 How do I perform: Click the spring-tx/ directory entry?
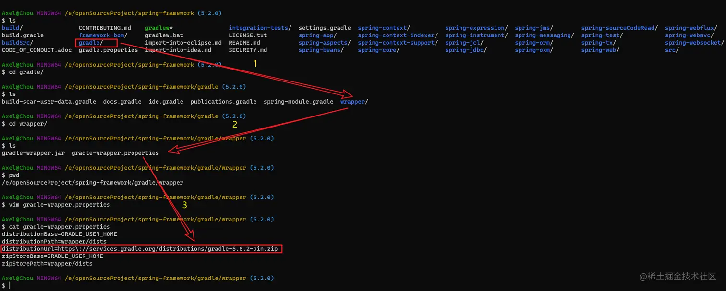(x=599, y=43)
